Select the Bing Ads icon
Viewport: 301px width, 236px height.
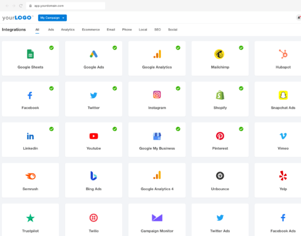93,176
